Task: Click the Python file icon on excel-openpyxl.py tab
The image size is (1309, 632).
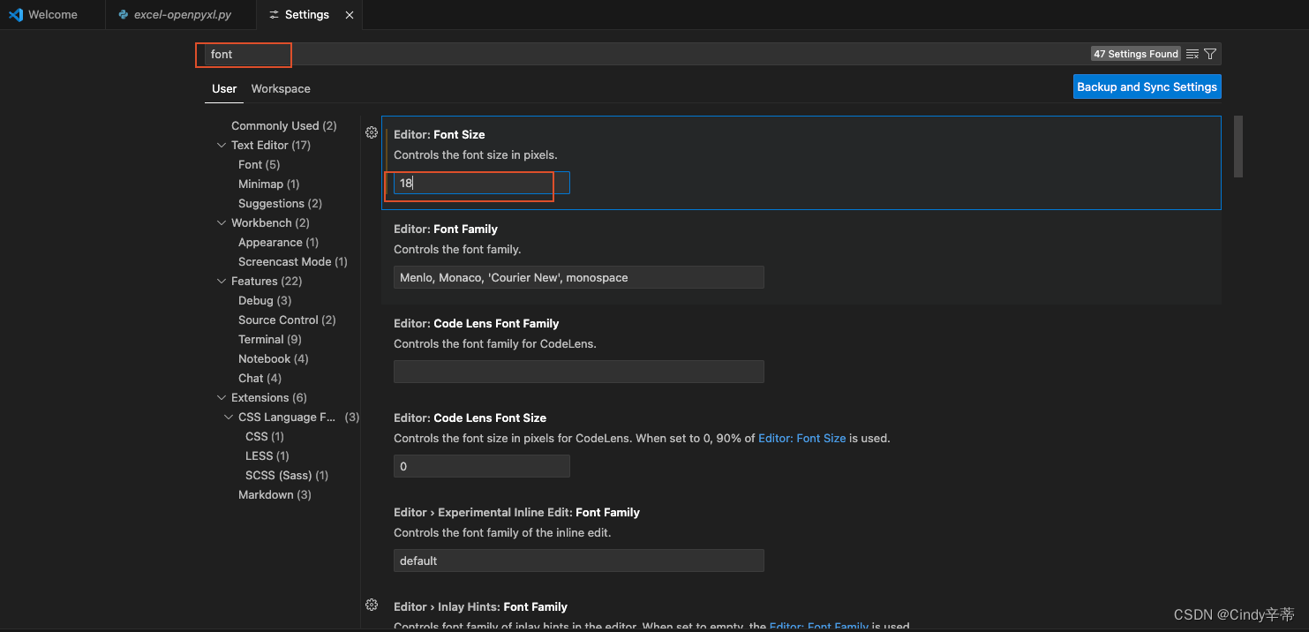Action: pyautogui.click(x=124, y=15)
